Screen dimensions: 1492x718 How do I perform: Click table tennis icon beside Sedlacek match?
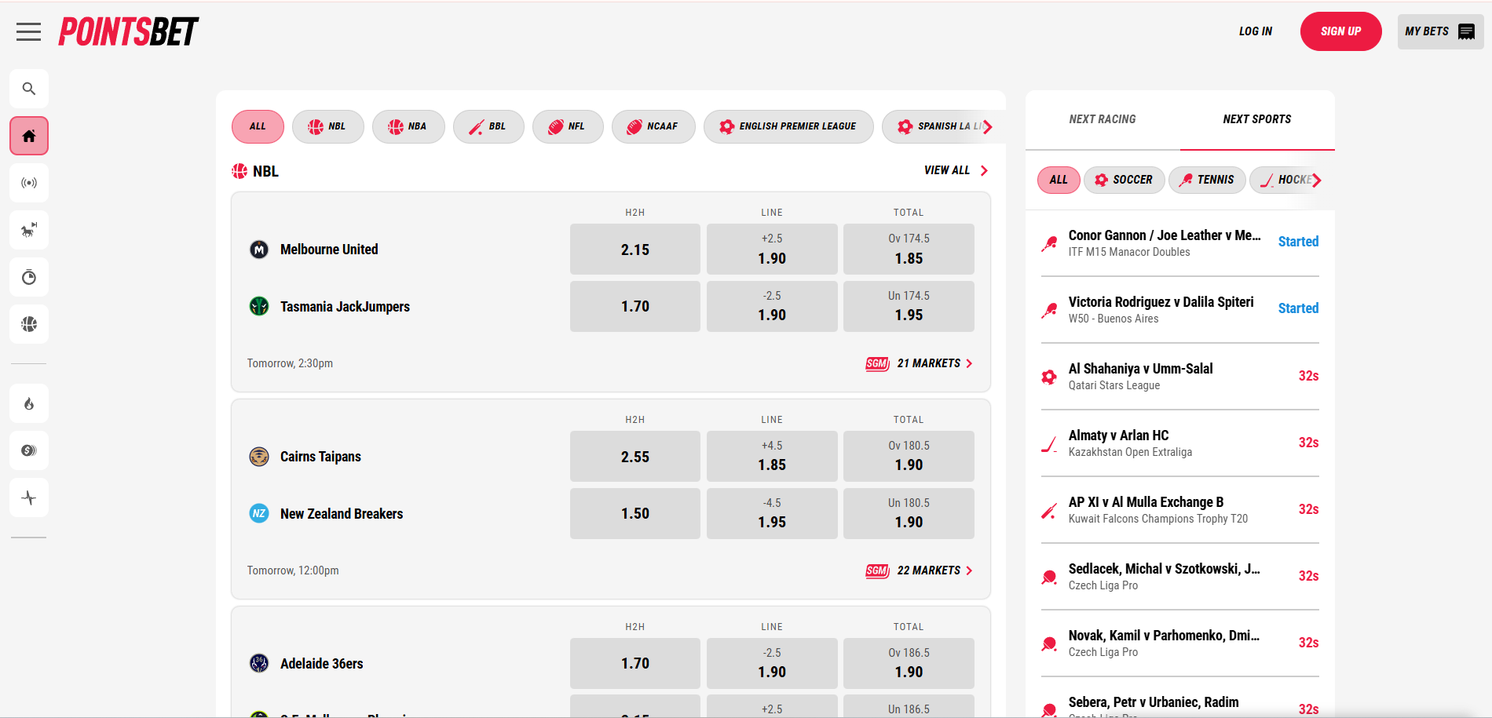click(1049, 578)
